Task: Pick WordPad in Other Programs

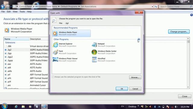Action: click(103, 60)
